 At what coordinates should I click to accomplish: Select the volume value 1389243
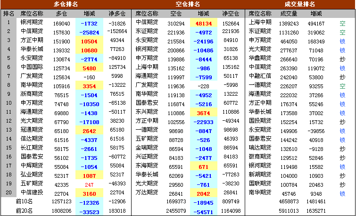(x=289, y=24)
